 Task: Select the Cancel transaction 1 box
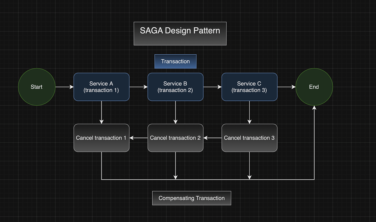(x=101, y=138)
